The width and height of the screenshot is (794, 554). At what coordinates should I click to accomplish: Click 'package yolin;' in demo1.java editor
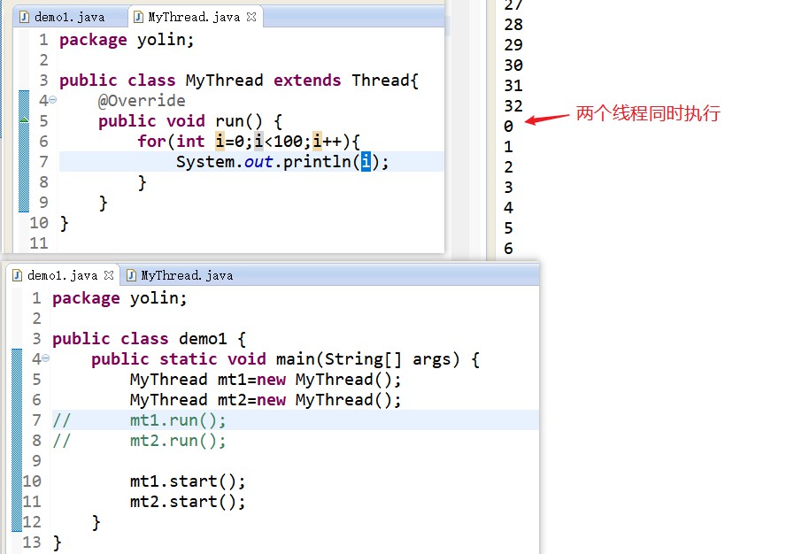coord(119,297)
